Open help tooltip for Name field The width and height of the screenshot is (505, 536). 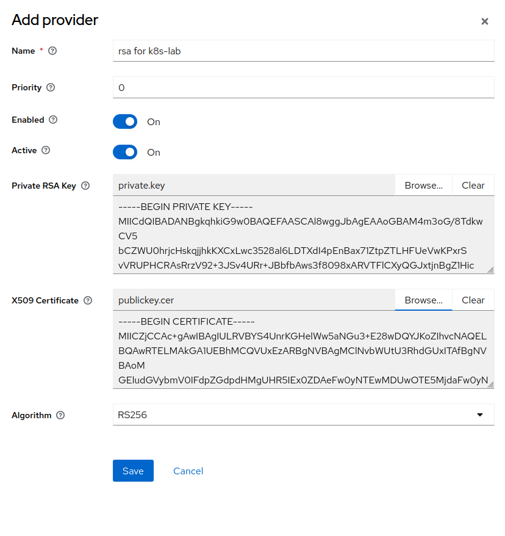point(52,51)
